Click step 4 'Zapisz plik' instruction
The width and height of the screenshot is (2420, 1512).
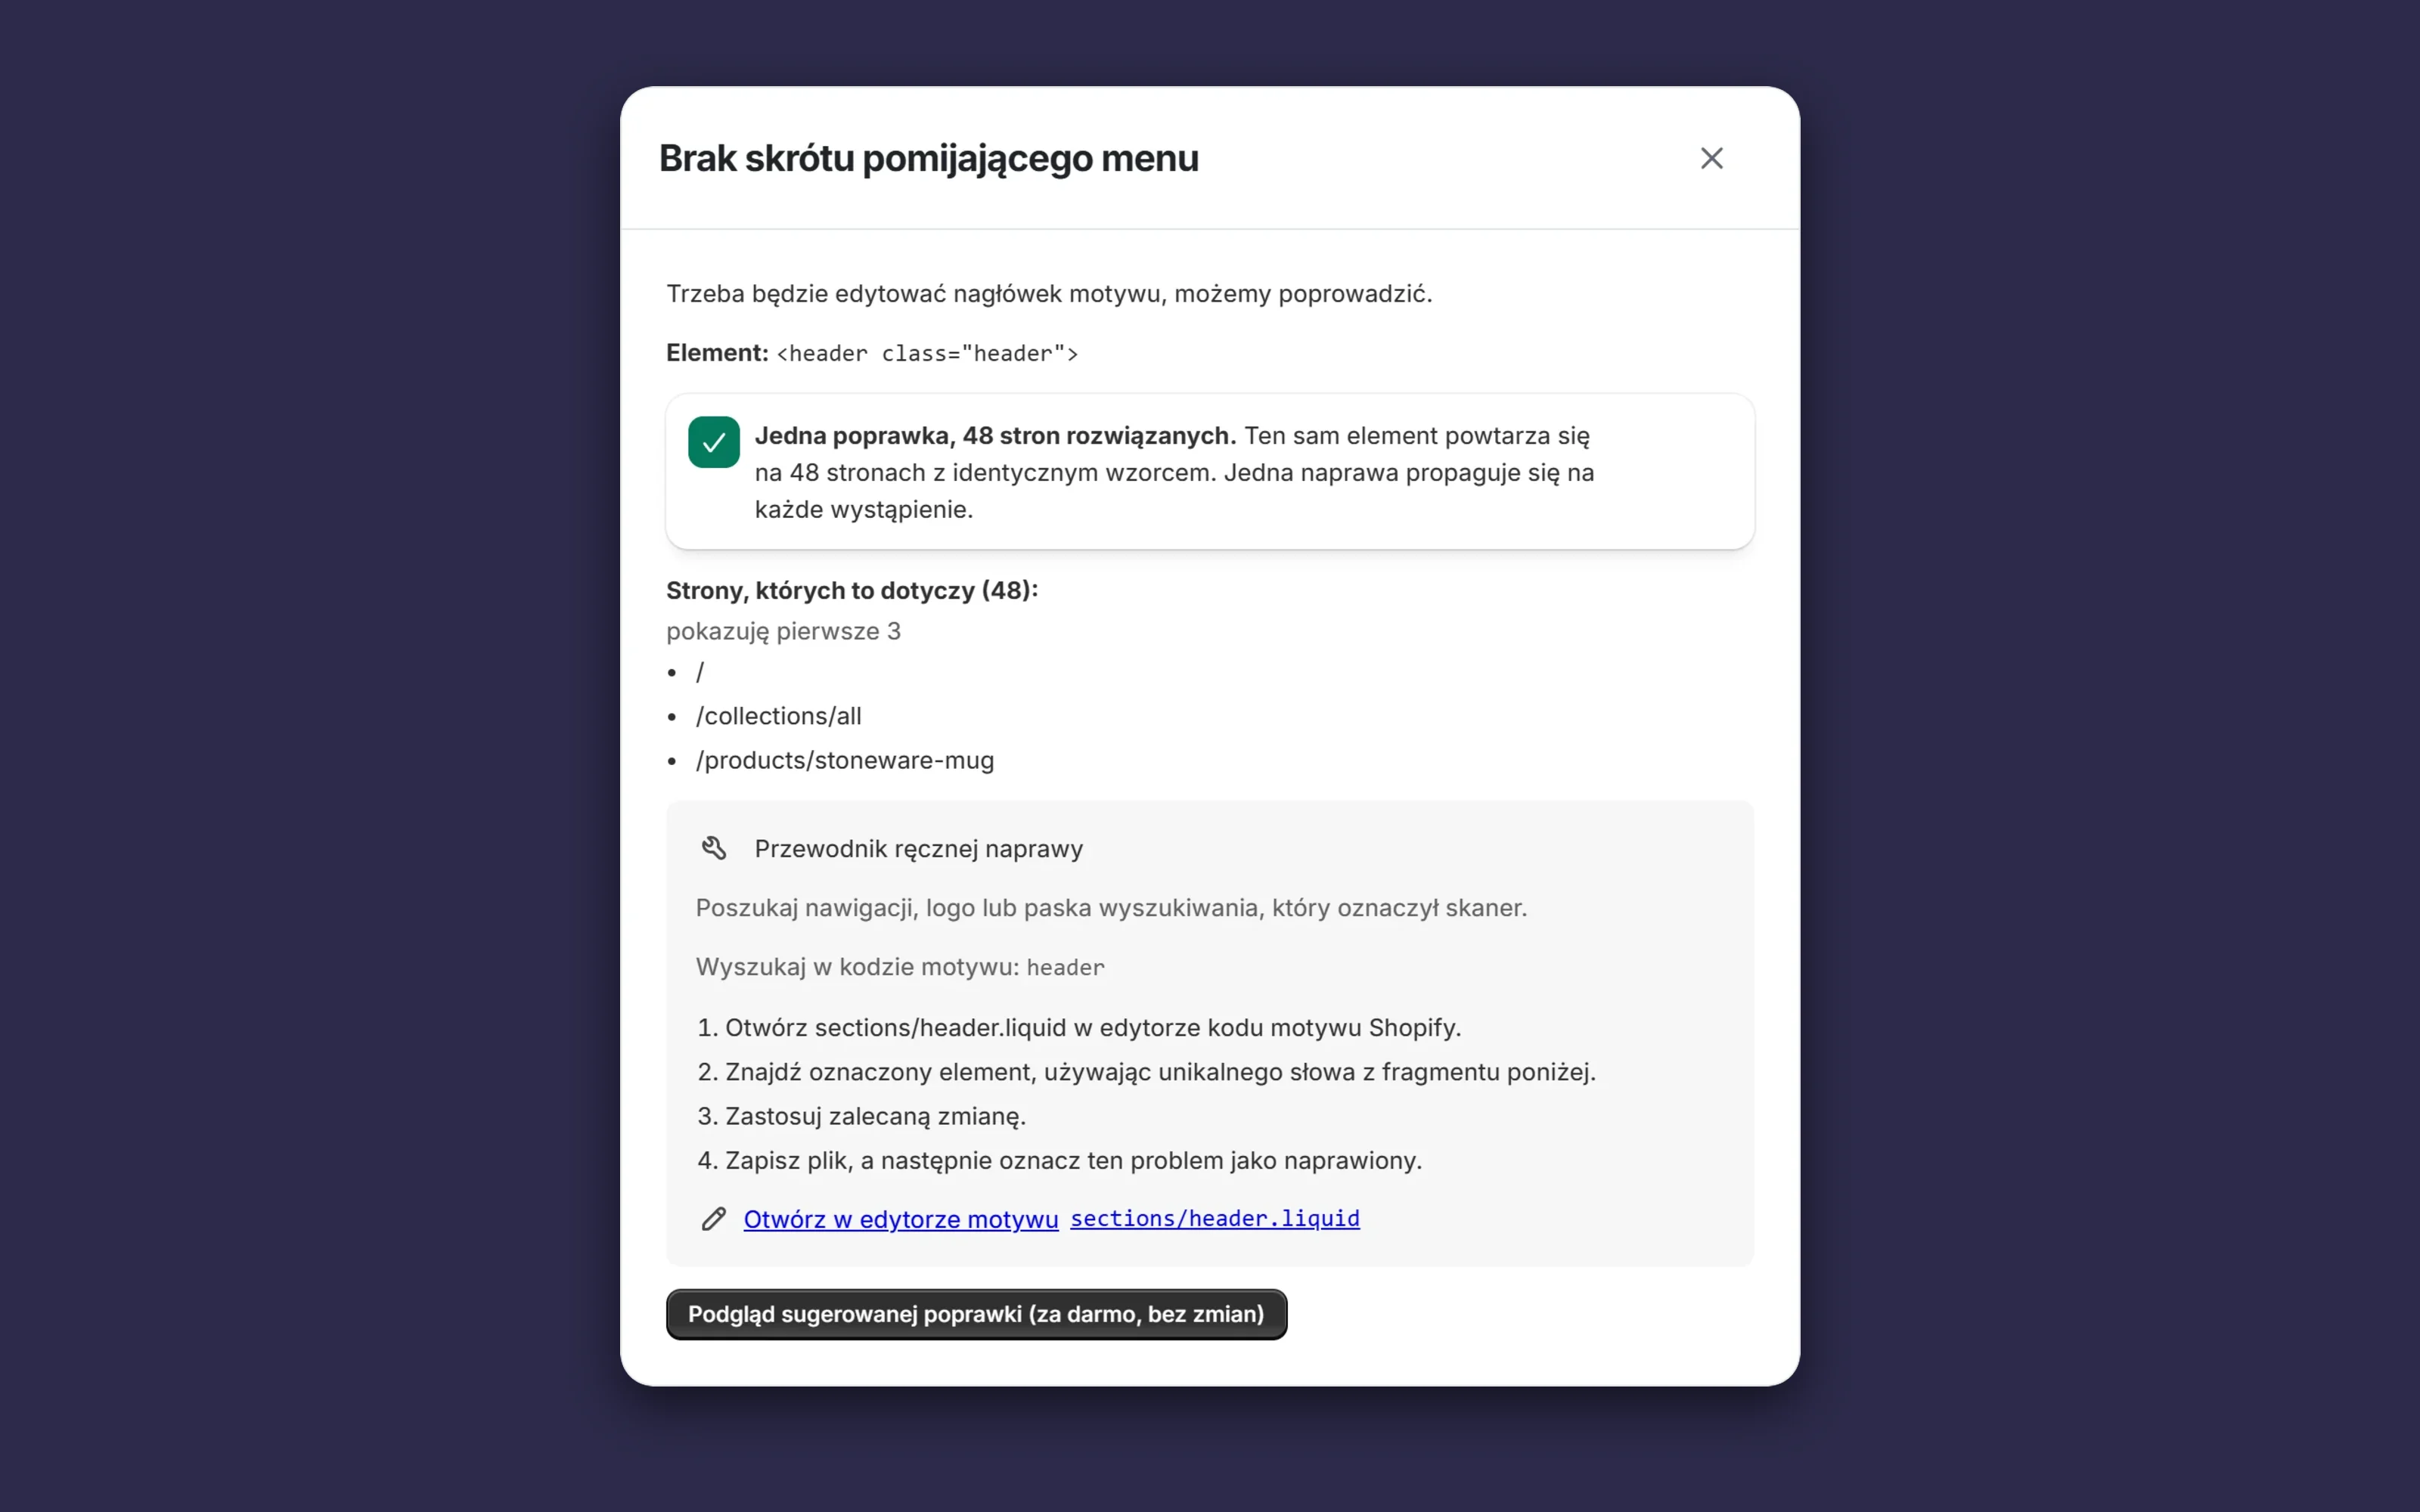click(x=1059, y=1161)
